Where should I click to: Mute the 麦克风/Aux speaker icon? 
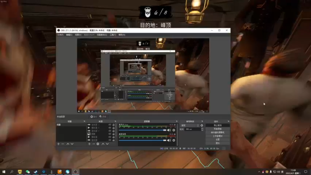pyautogui.click(x=169, y=130)
